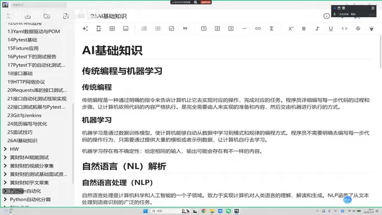The height and width of the screenshot is (215, 382).
Task: Insert a horizontal divider line
Action: point(244,29)
